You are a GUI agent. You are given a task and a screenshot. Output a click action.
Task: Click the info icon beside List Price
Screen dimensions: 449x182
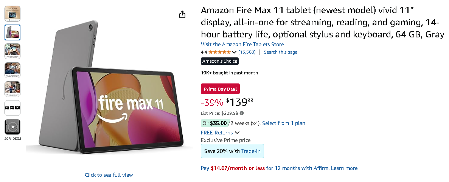pos(242,113)
